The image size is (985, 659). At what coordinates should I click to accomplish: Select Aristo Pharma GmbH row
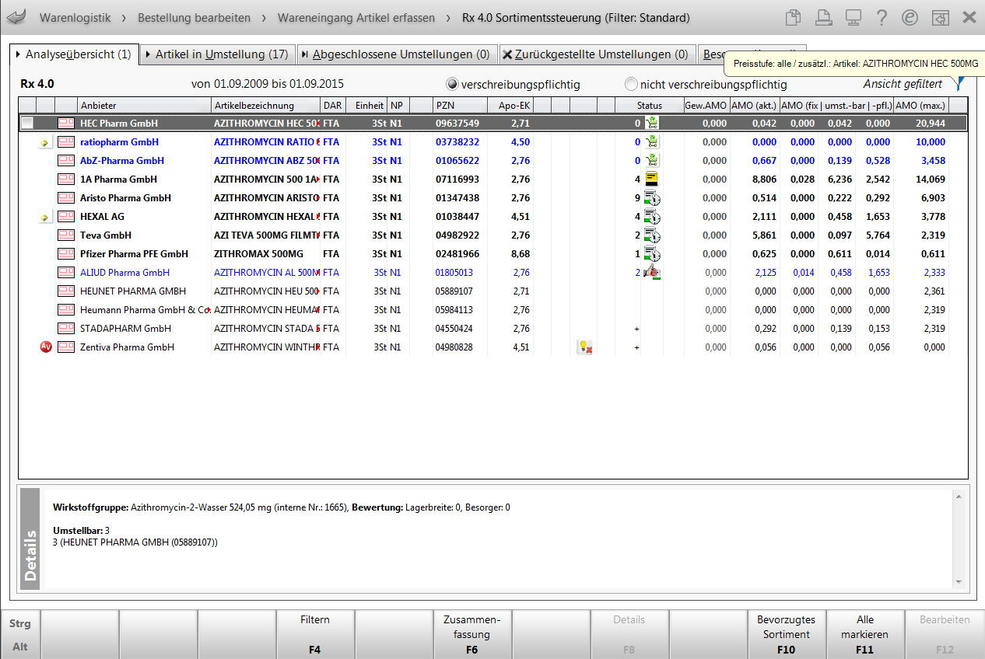491,198
